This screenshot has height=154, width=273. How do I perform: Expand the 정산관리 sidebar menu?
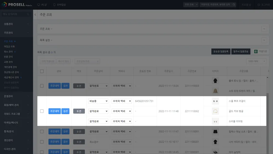coord(16,140)
